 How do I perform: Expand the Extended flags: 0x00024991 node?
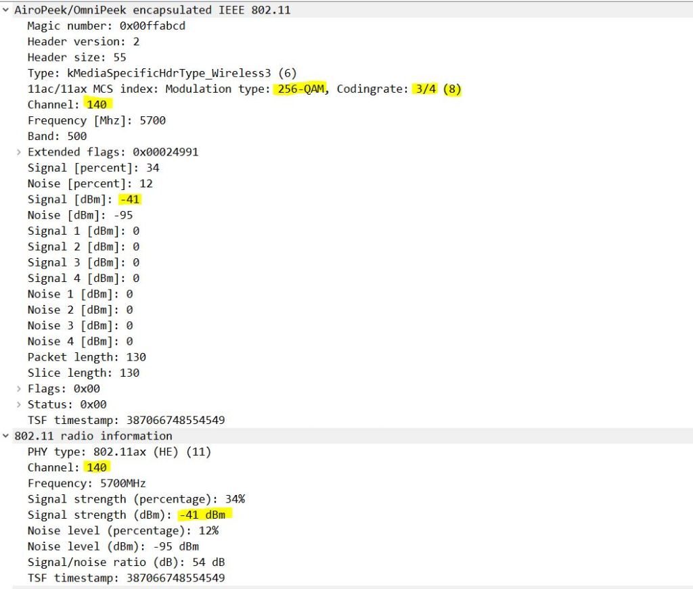click(x=19, y=152)
